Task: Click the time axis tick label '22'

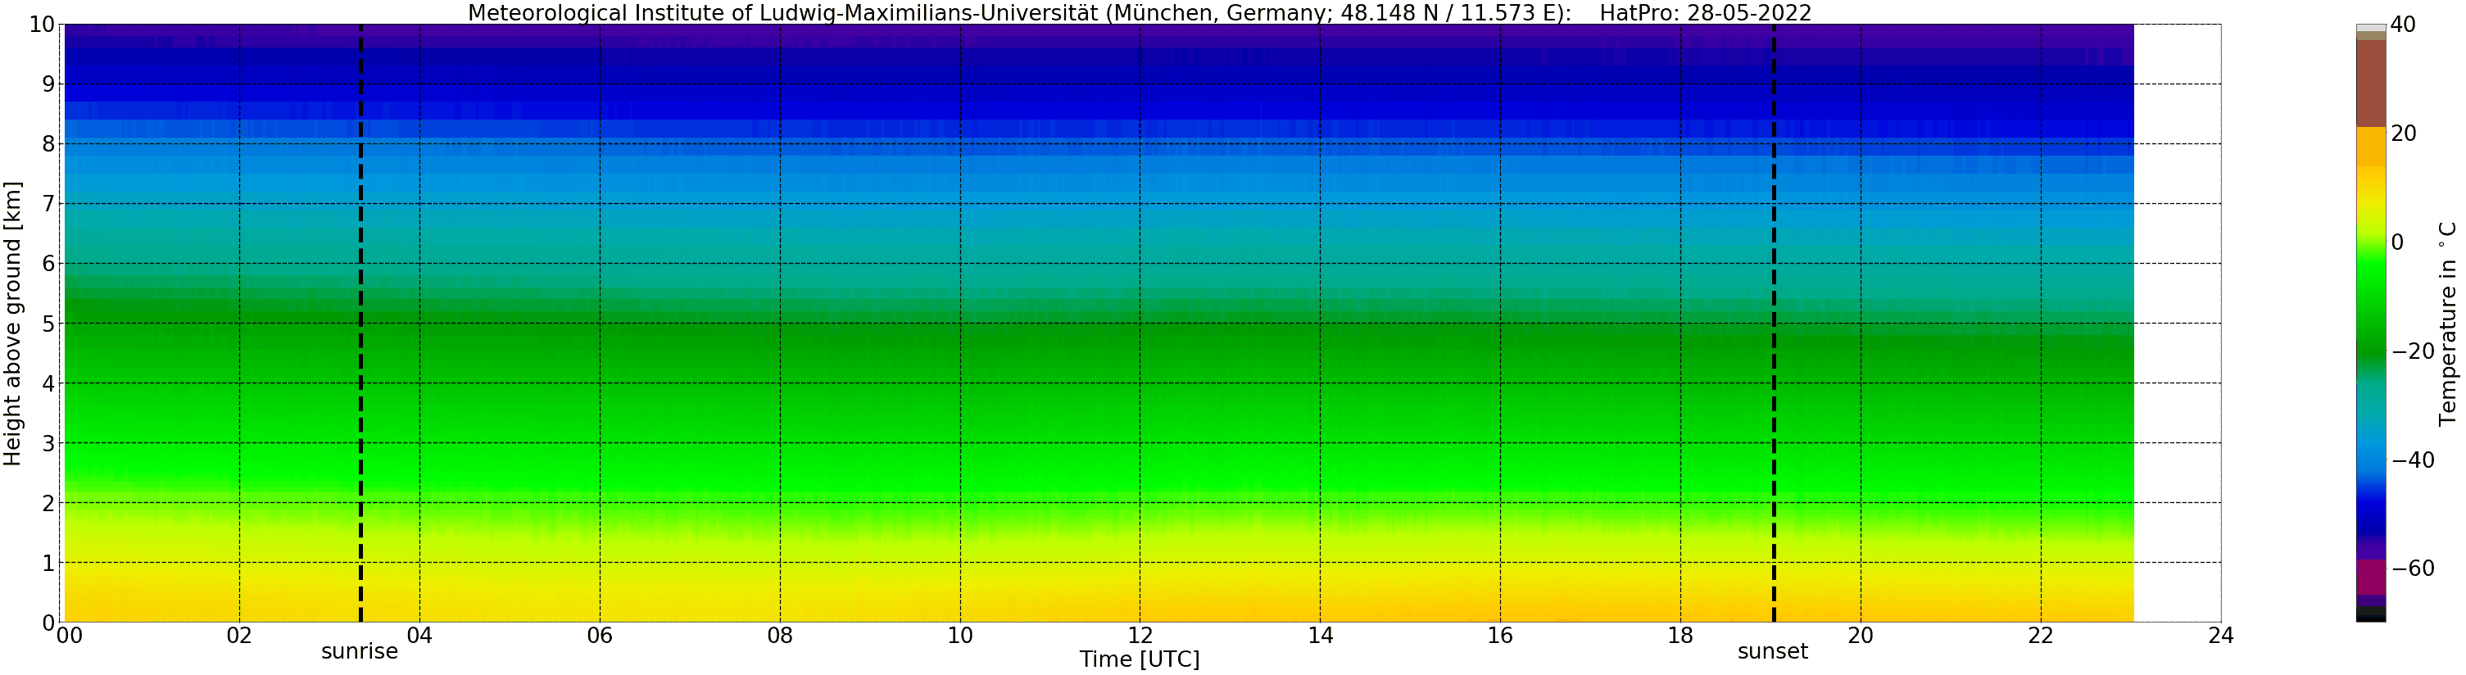Action: [2041, 635]
